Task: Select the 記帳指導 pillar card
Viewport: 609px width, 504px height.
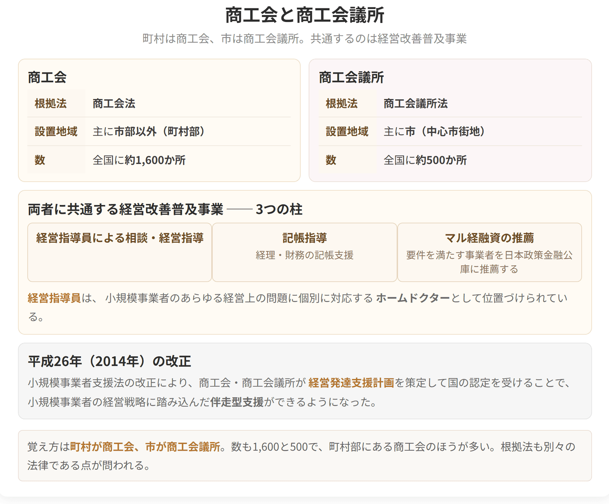Action: pos(305,252)
